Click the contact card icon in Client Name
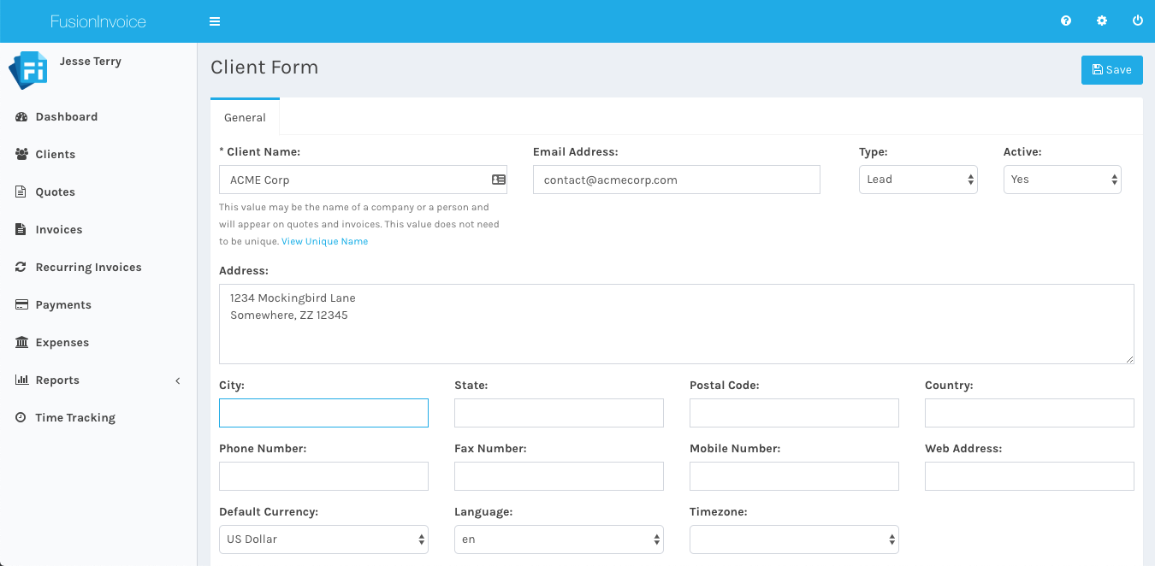The height and width of the screenshot is (566, 1155). [498, 180]
